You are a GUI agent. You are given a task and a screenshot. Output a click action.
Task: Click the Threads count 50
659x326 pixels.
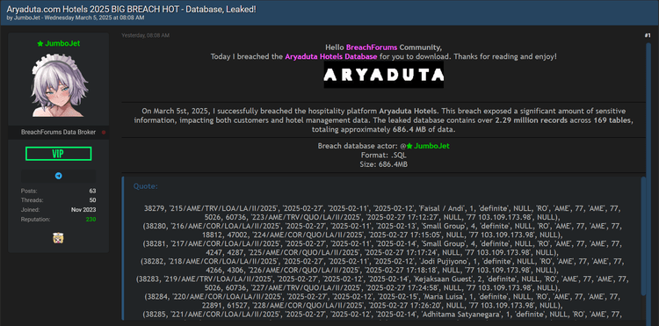[92, 200]
